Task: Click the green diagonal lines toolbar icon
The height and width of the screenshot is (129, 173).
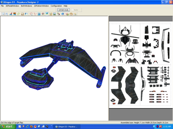Action: [x=18, y=14]
